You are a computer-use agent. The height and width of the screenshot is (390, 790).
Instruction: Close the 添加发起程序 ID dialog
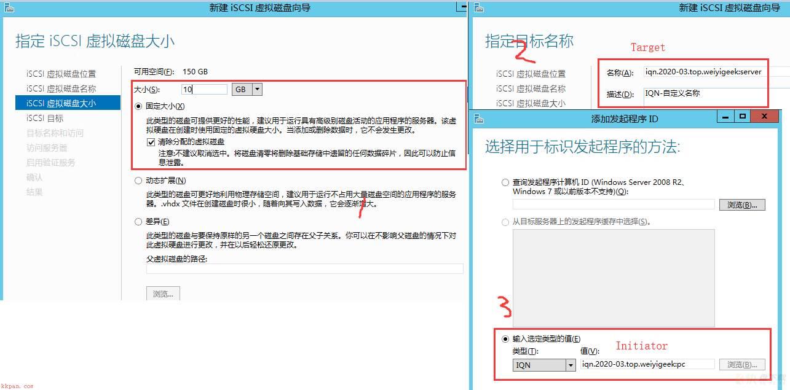(764, 116)
